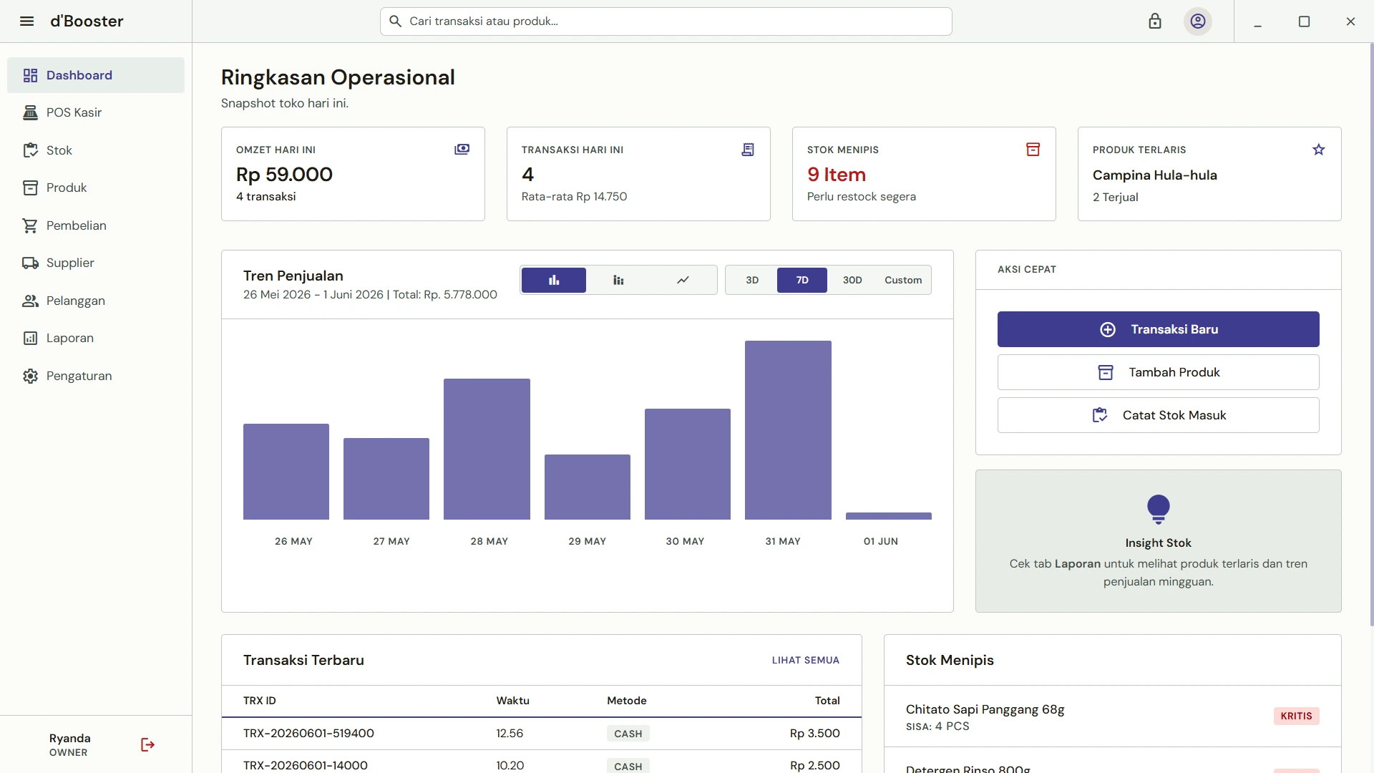Set chart range to 7D

coord(802,280)
